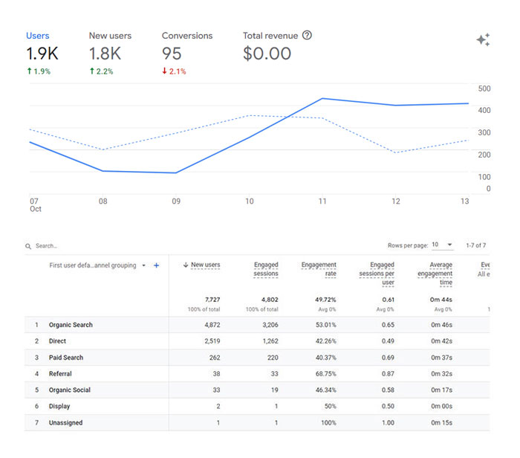Click the Display row label
Viewport: 520px width, 458px height.
tap(59, 406)
